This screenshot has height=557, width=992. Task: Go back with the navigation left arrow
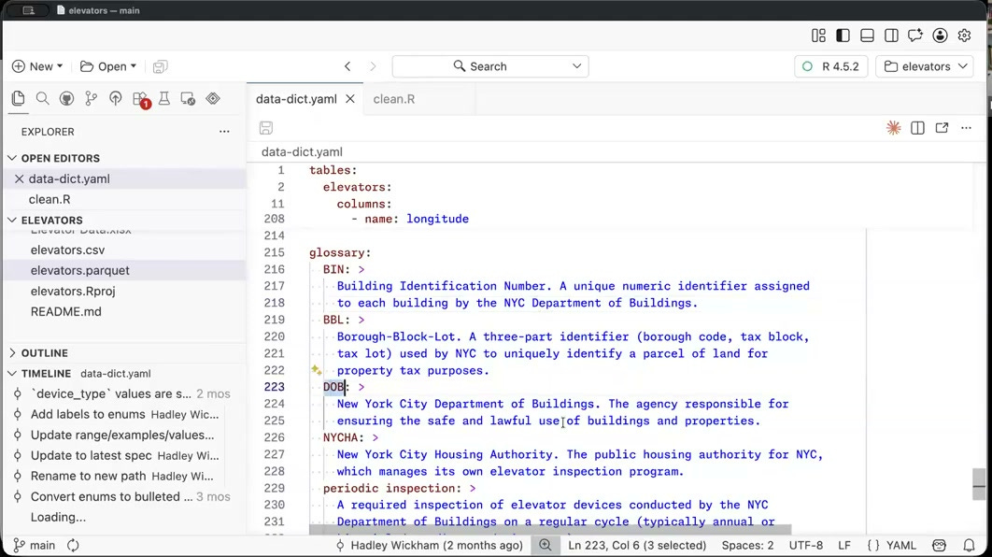click(x=347, y=66)
